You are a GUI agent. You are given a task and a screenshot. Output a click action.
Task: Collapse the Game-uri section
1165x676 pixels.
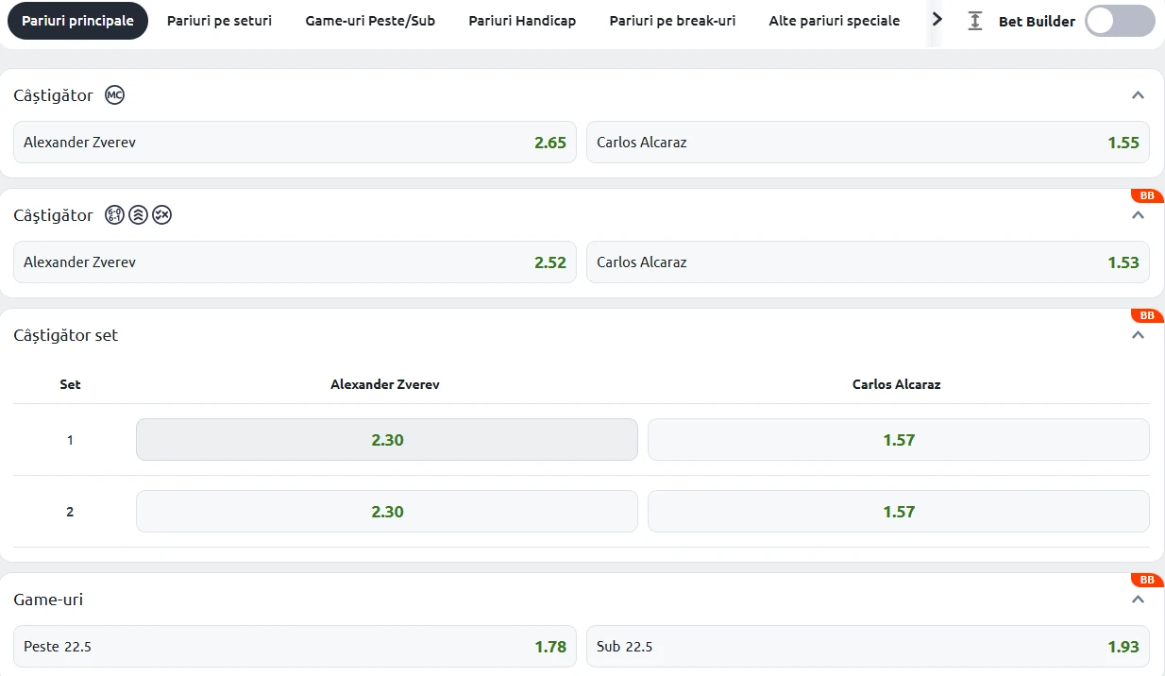tap(1138, 600)
